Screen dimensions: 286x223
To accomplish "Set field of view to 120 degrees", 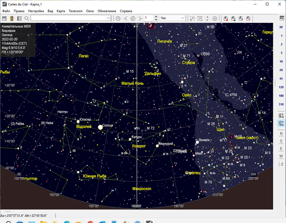I will (281, 87).
